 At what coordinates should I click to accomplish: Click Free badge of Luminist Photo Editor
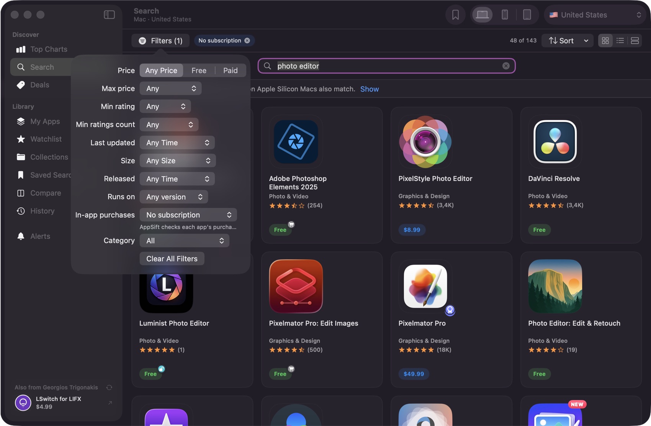click(150, 374)
